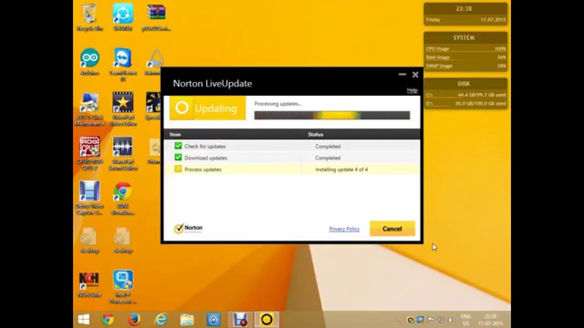Open the NCH Suite desktop shortcut
584x328 pixels.
(x=89, y=284)
